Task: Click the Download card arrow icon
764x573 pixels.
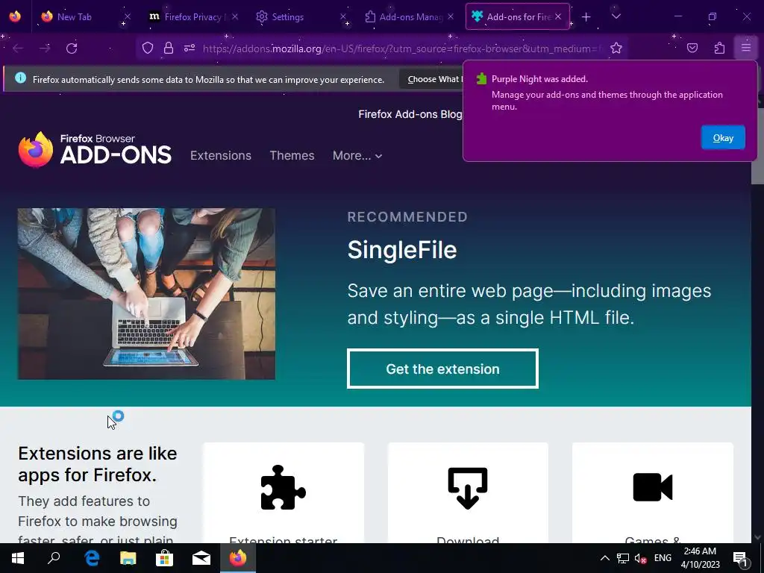Action: coord(468,488)
